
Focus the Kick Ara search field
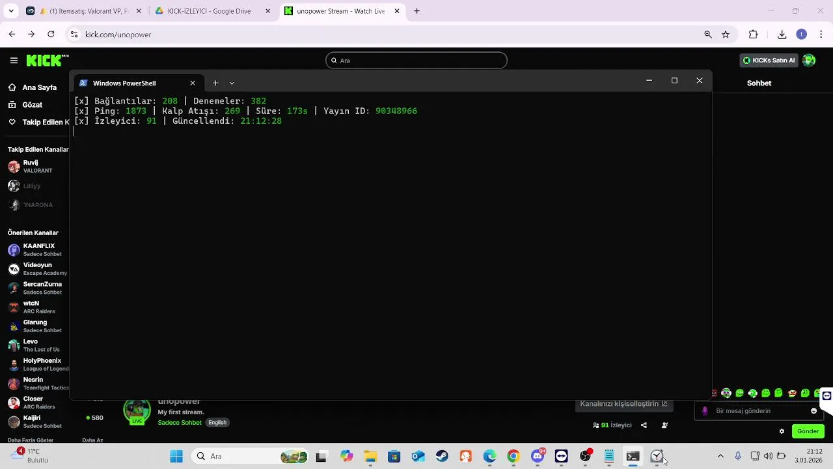tap(416, 61)
